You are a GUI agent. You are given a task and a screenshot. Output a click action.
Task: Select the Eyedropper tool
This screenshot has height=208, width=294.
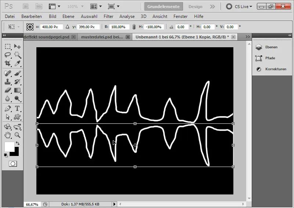coord(17,63)
